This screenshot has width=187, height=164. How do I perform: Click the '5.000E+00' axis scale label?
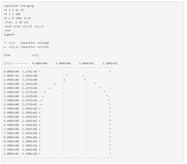click(63, 63)
